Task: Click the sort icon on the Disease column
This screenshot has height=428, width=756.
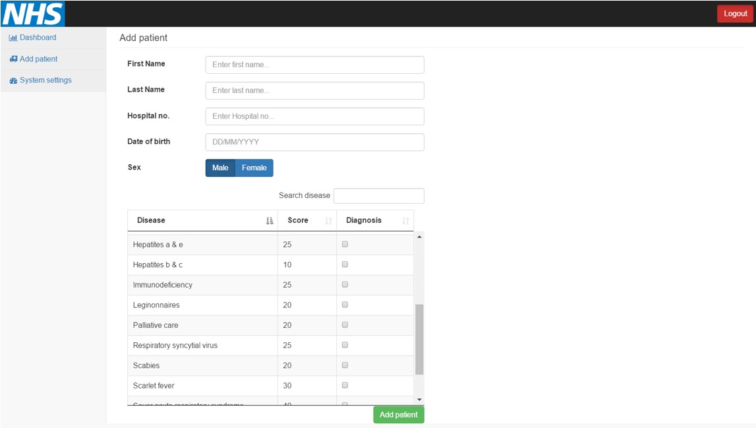Action: coord(270,220)
